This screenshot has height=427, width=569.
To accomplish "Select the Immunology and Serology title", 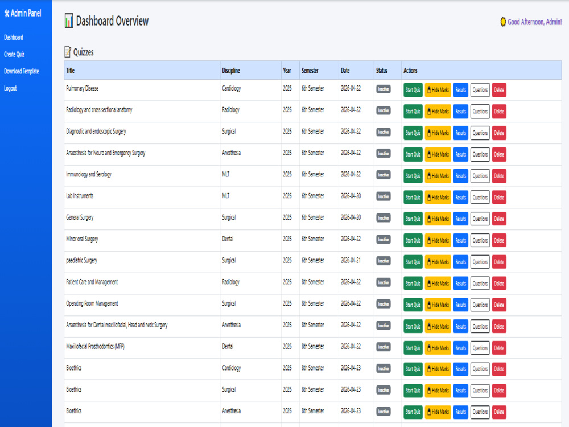I will [x=89, y=175].
